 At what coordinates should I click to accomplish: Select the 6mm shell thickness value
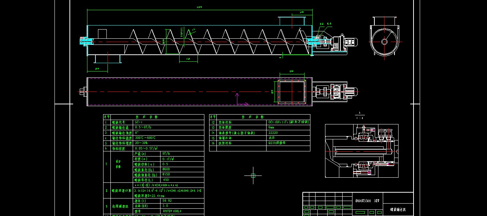[271, 127]
